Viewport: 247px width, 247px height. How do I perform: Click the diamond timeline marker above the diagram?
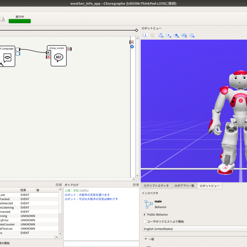(136, 30)
